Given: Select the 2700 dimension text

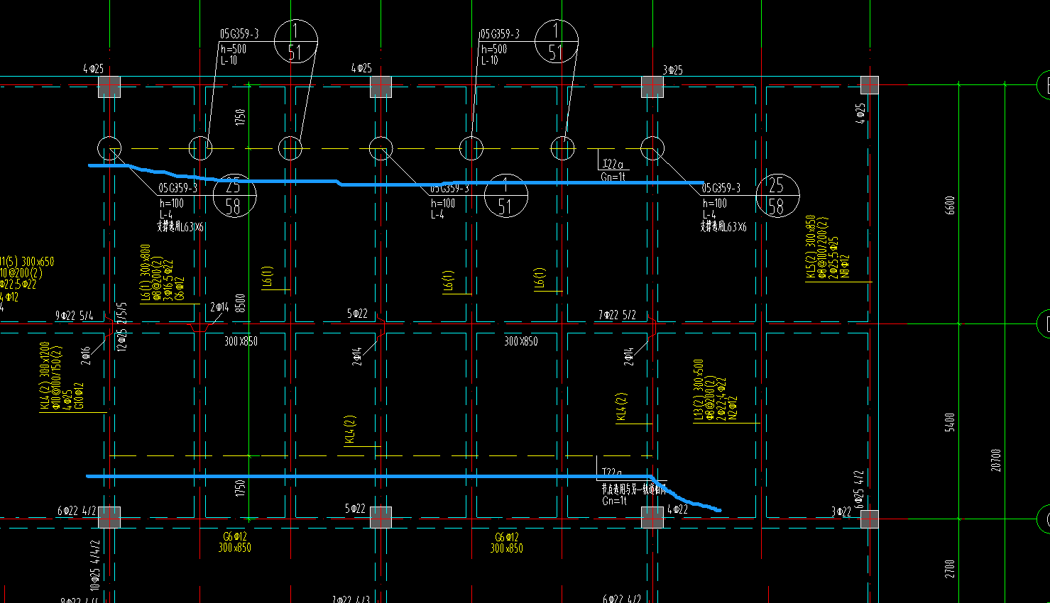Looking at the screenshot, I should (951, 569).
